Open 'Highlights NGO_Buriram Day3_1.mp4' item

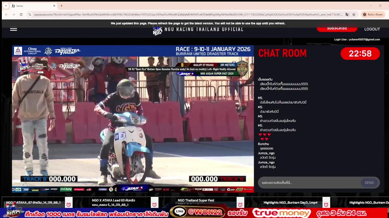pos(291,203)
